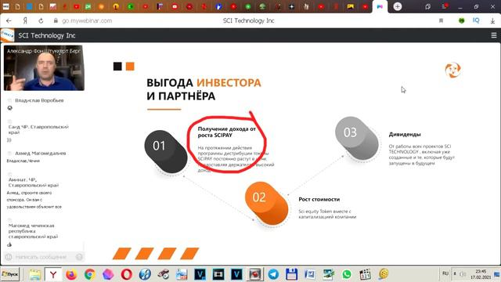The height and width of the screenshot is (282, 501).
Task: Open the first browser tab on the left
Action: [5, 6]
